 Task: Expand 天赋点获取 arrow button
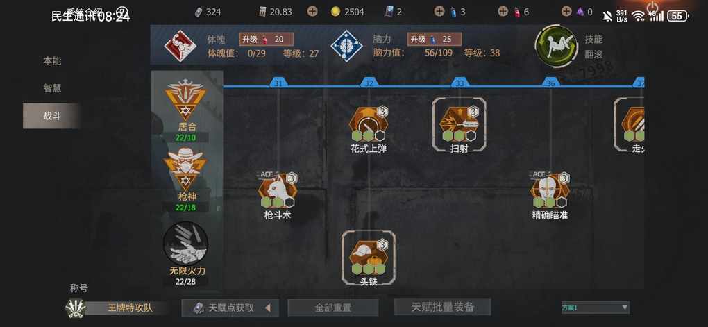tap(268, 308)
